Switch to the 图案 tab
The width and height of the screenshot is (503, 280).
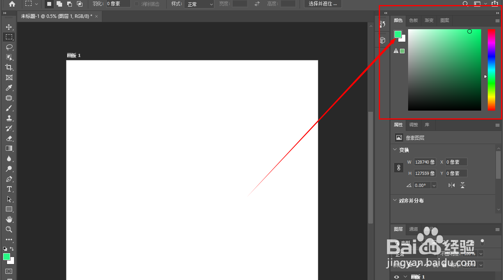click(x=444, y=20)
